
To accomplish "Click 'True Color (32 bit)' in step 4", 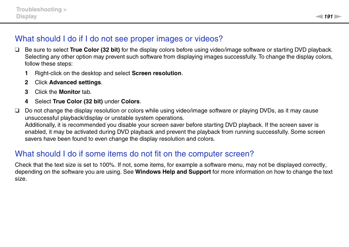I will (x=78, y=102).
